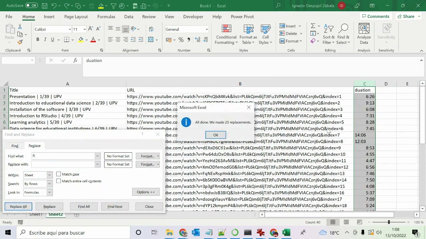Open the Search By Rows dropdown
The image size is (426, 239).
coord(49,184)
